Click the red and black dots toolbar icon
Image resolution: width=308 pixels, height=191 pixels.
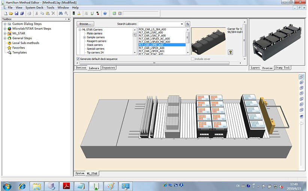[98, 13]
